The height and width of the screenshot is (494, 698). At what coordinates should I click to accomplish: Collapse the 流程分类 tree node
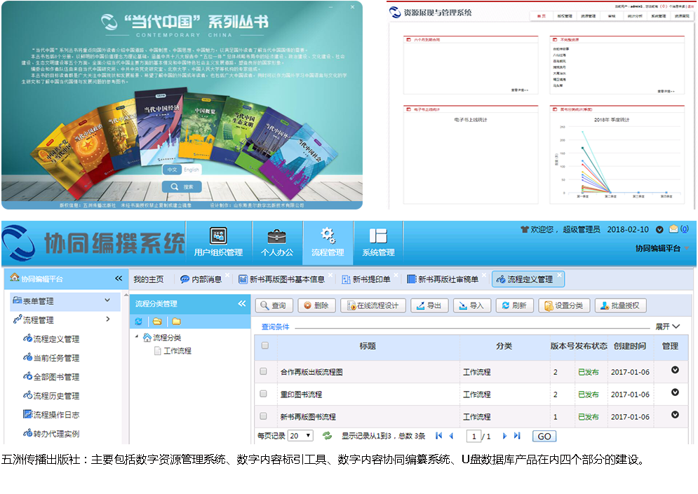[137, 337]
